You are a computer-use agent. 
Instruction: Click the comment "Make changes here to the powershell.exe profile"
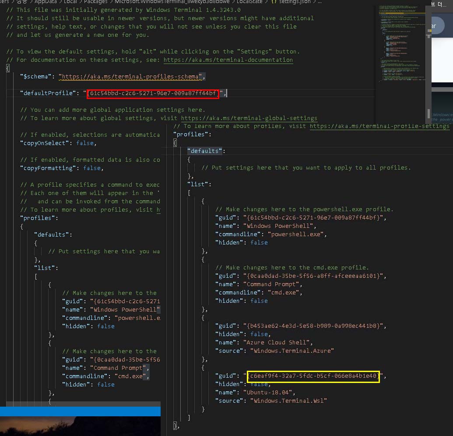304,209
